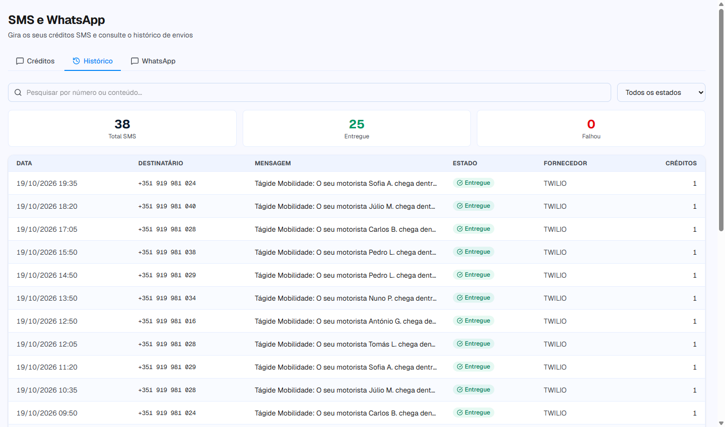The width and height of the screenshot is (725, 427).
Task: Switch to the Histórico tab
Action: (93, 61)
